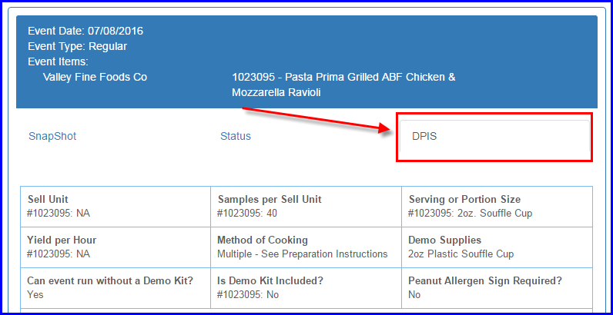Click the Event Type Regular line
613x315 pixels.
coord(77,46)
